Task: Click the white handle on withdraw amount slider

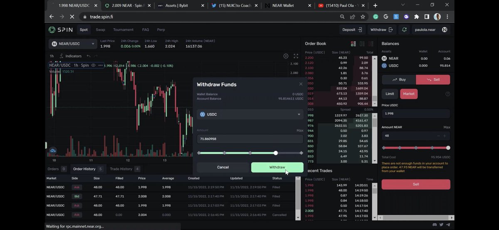Action: point(276,153)
